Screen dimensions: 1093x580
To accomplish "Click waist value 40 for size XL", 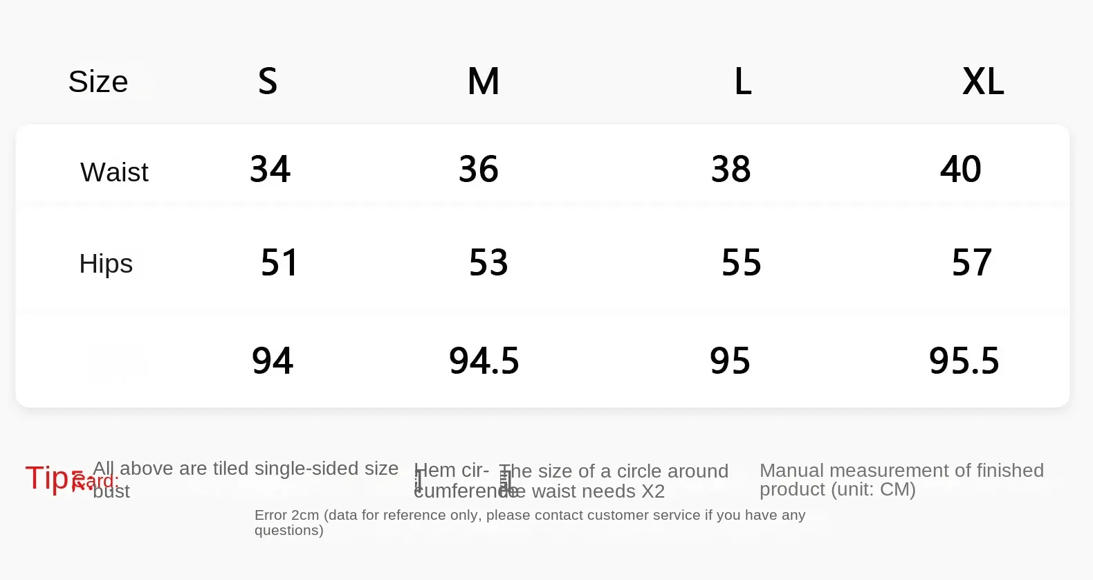I will (961, 170).
